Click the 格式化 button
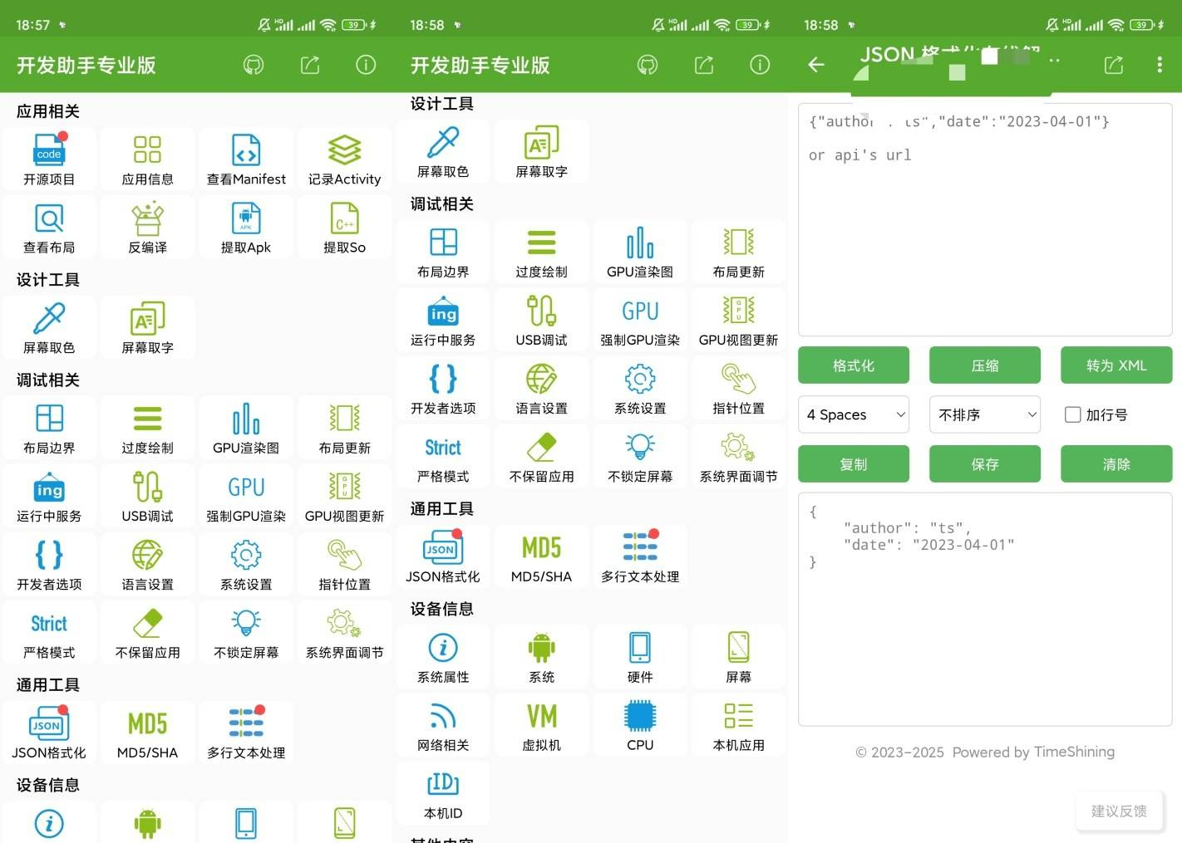 pos(854,365)
